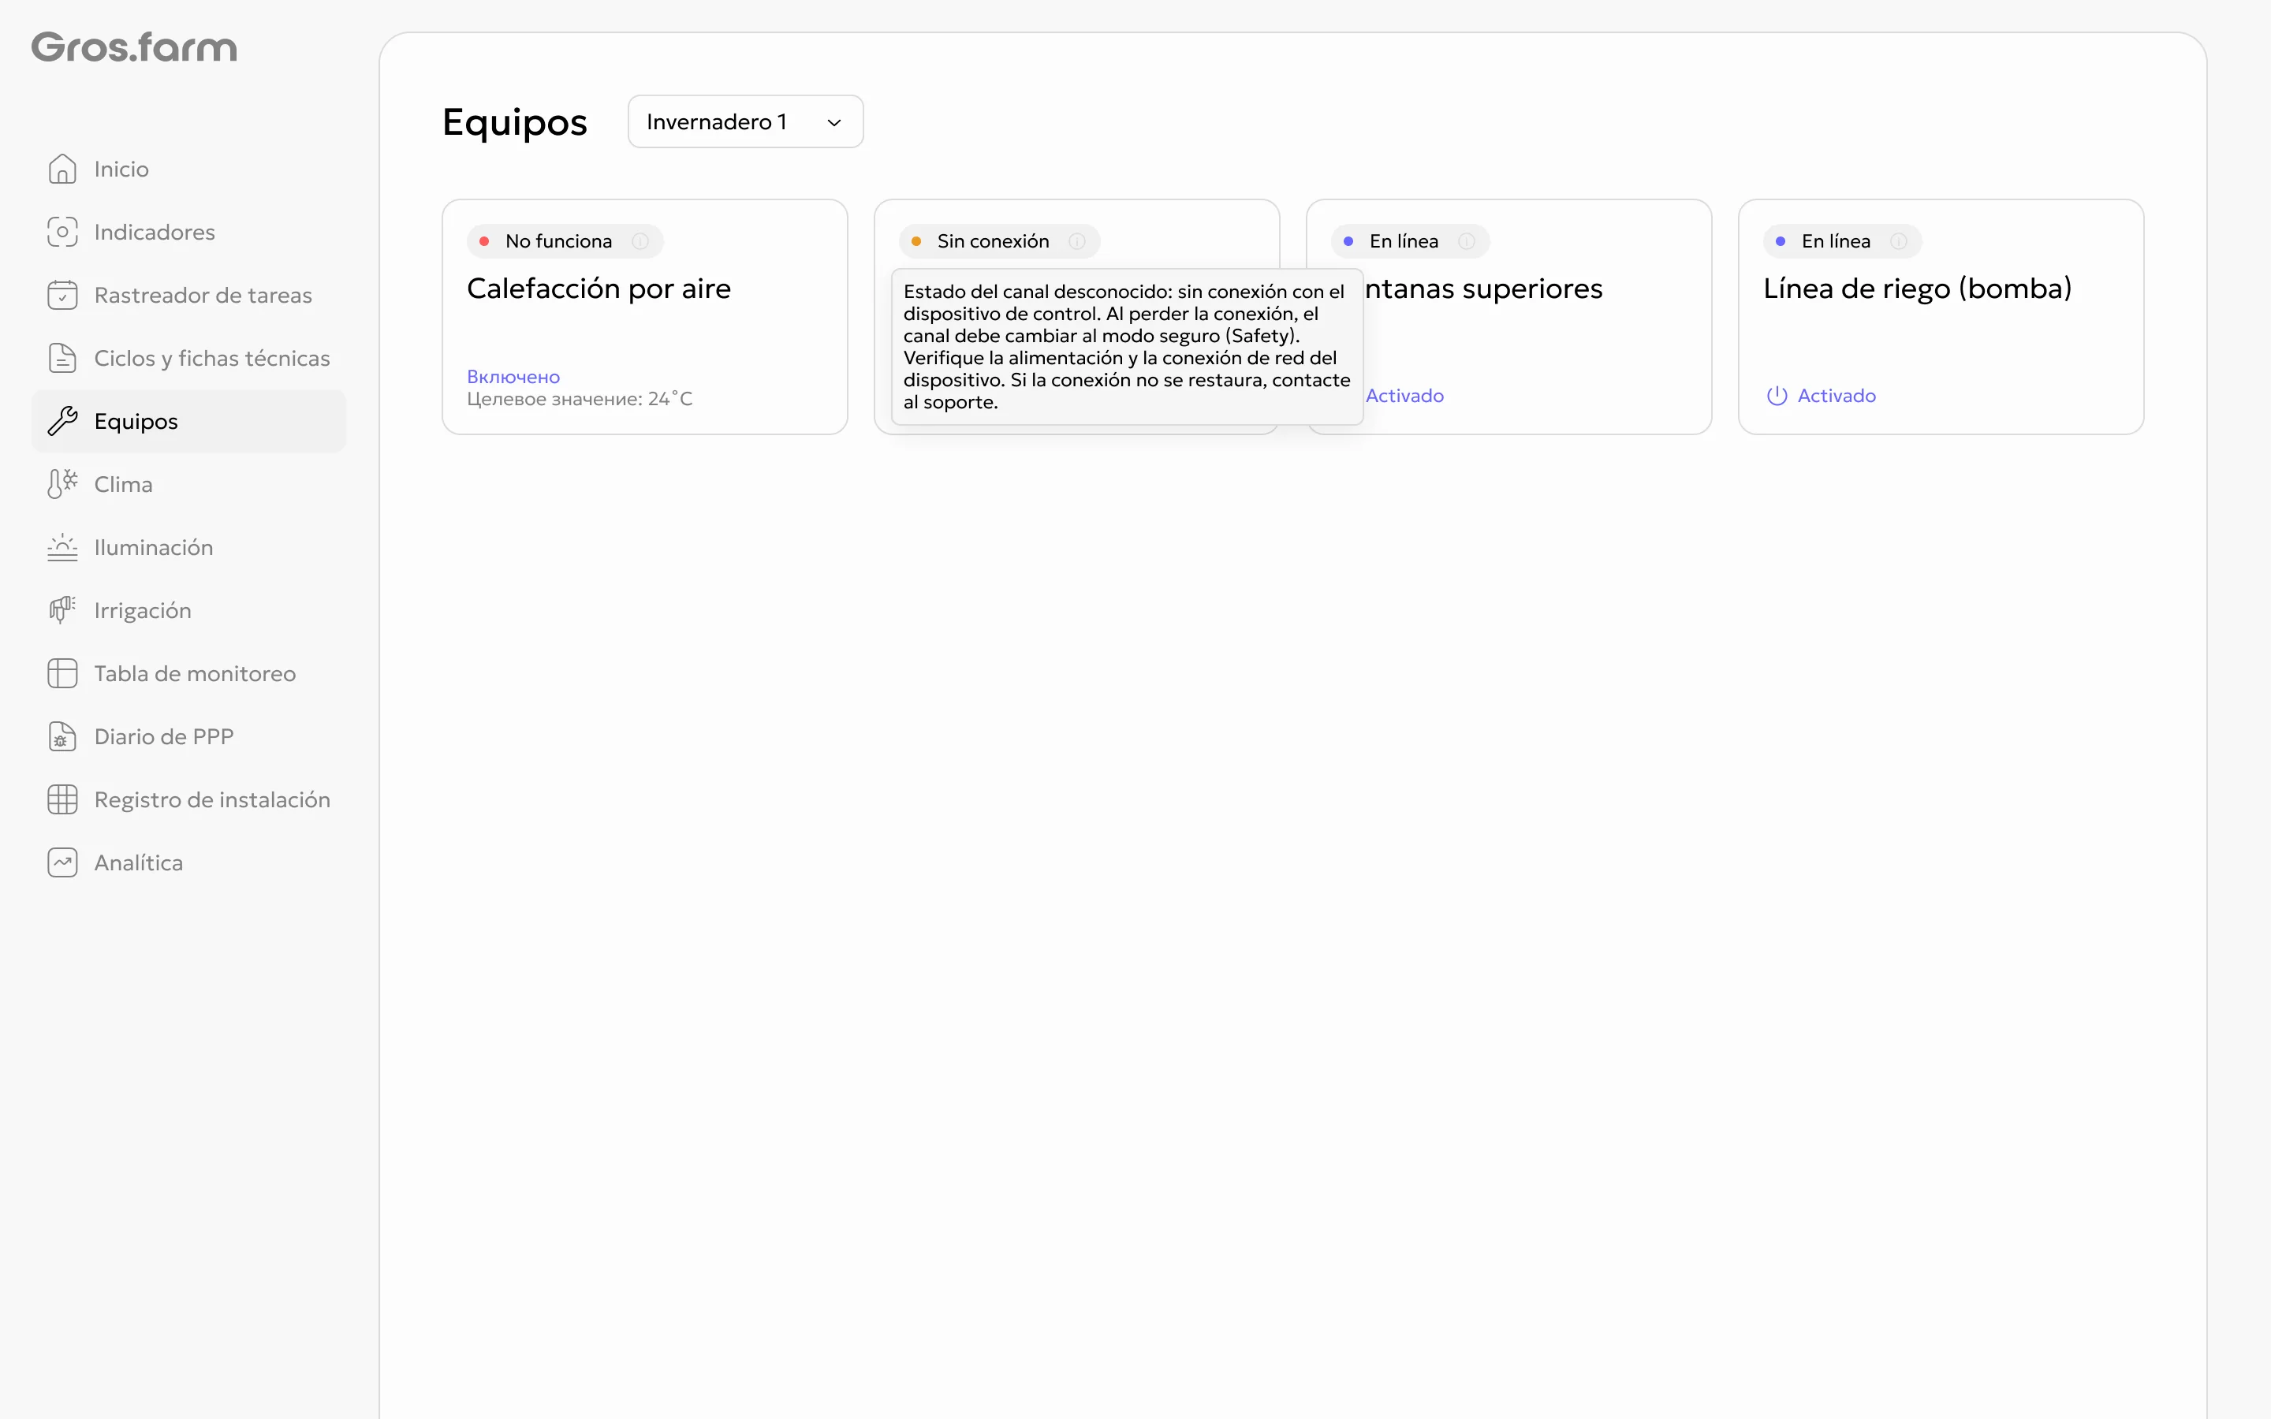Open the ventanas superiores card title
Screen dimensions: 2271x1419
[1484, 288]
